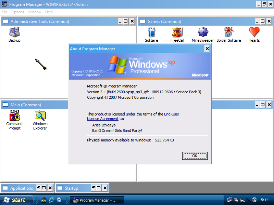Launch Internet Explorer from Quick Launch

point(51,200)
